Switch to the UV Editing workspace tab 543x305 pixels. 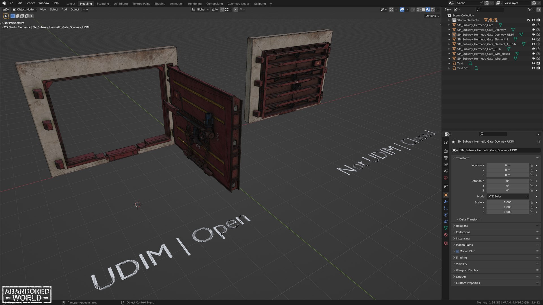point(120,4)
